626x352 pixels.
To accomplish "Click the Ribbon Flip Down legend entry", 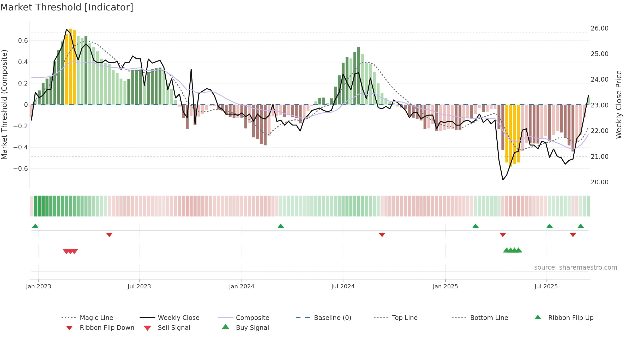I will (100, 327).
